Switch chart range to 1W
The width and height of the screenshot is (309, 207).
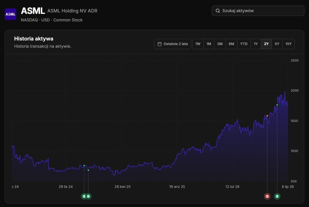[x=198, y=44]
